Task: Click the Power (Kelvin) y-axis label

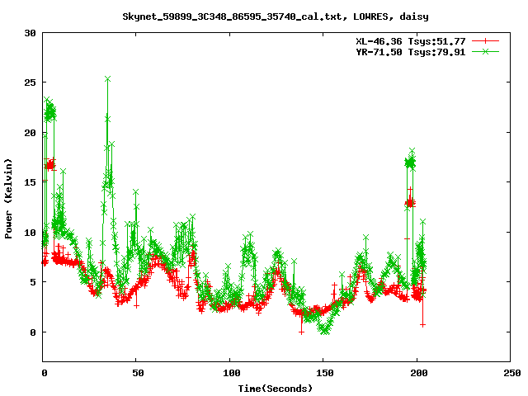Action: tap(8, 199)
